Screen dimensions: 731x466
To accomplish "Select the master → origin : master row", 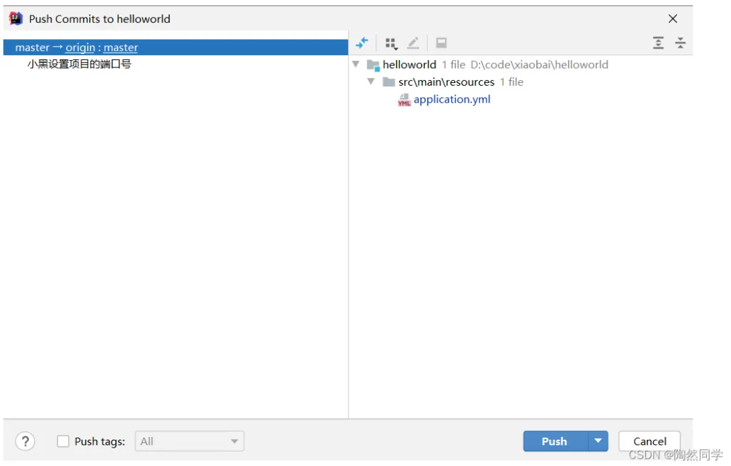I will pyautogui.click(x=175, y=47).
